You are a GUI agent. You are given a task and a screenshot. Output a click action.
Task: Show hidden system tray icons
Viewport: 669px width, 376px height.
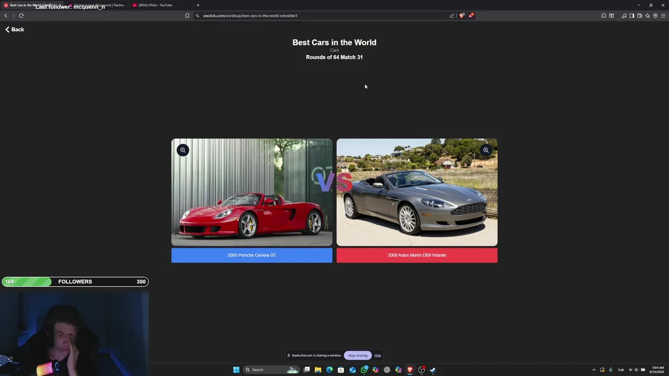(x=594, y=370)
